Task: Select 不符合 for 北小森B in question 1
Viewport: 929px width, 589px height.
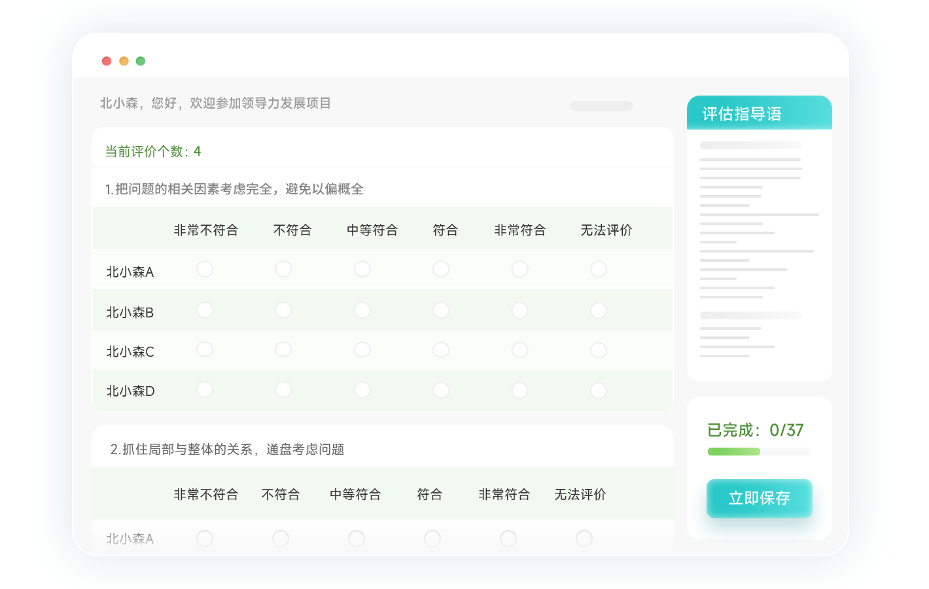Action: (283, 310)
